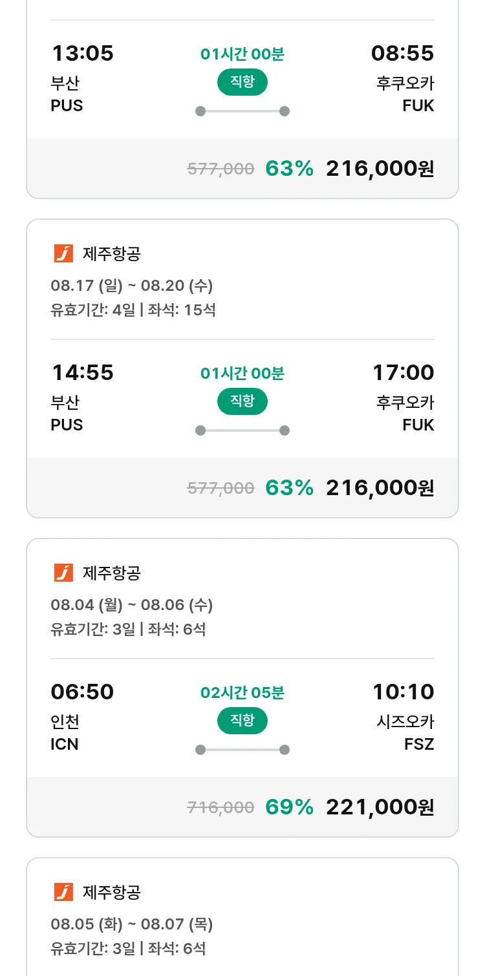Image resolution: width=485 pixels, height=976 pixels.
Task: Click the Jeju Air logo on the 08.05 flight
Action: click(x=63, y=893)
